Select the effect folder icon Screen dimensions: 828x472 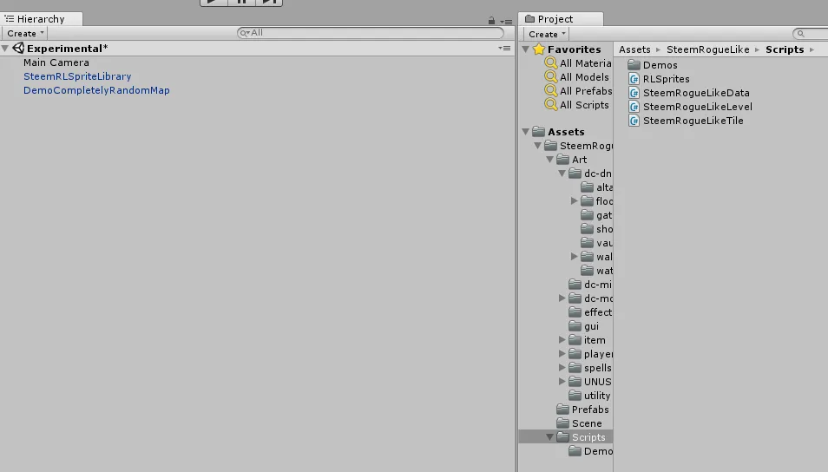(x=575, y=312)
